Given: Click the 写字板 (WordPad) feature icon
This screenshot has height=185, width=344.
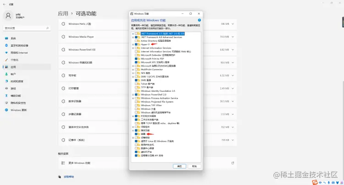Looking at the screenshot, I should 63,75.
